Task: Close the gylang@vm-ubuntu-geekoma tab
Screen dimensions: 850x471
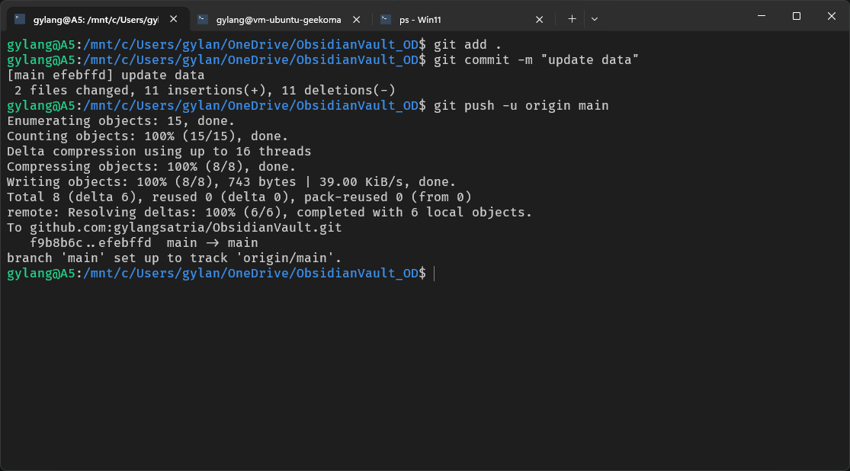Action: pyautogui.click(x=356, y=19)
